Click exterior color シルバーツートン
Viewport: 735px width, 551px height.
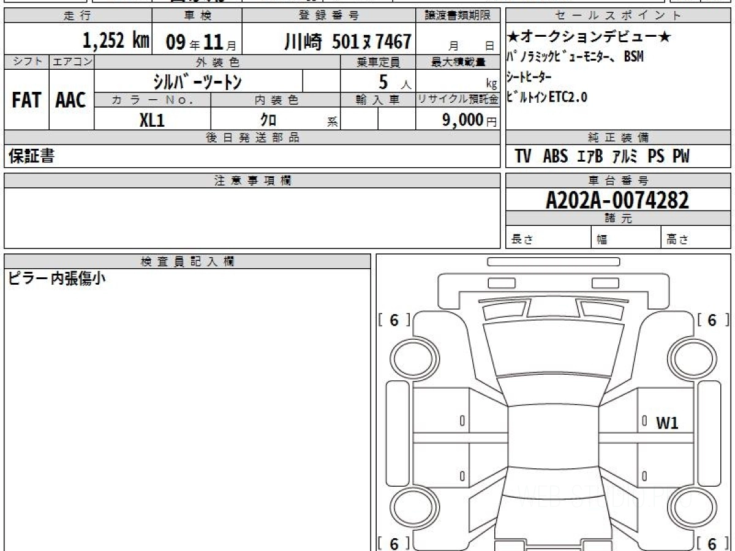click(x=198, y=81)
